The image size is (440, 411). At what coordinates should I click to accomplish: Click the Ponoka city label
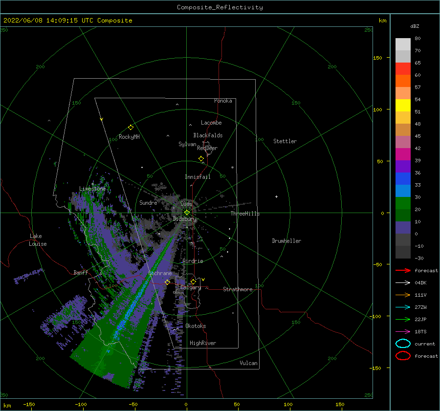[x=223, y=101]
